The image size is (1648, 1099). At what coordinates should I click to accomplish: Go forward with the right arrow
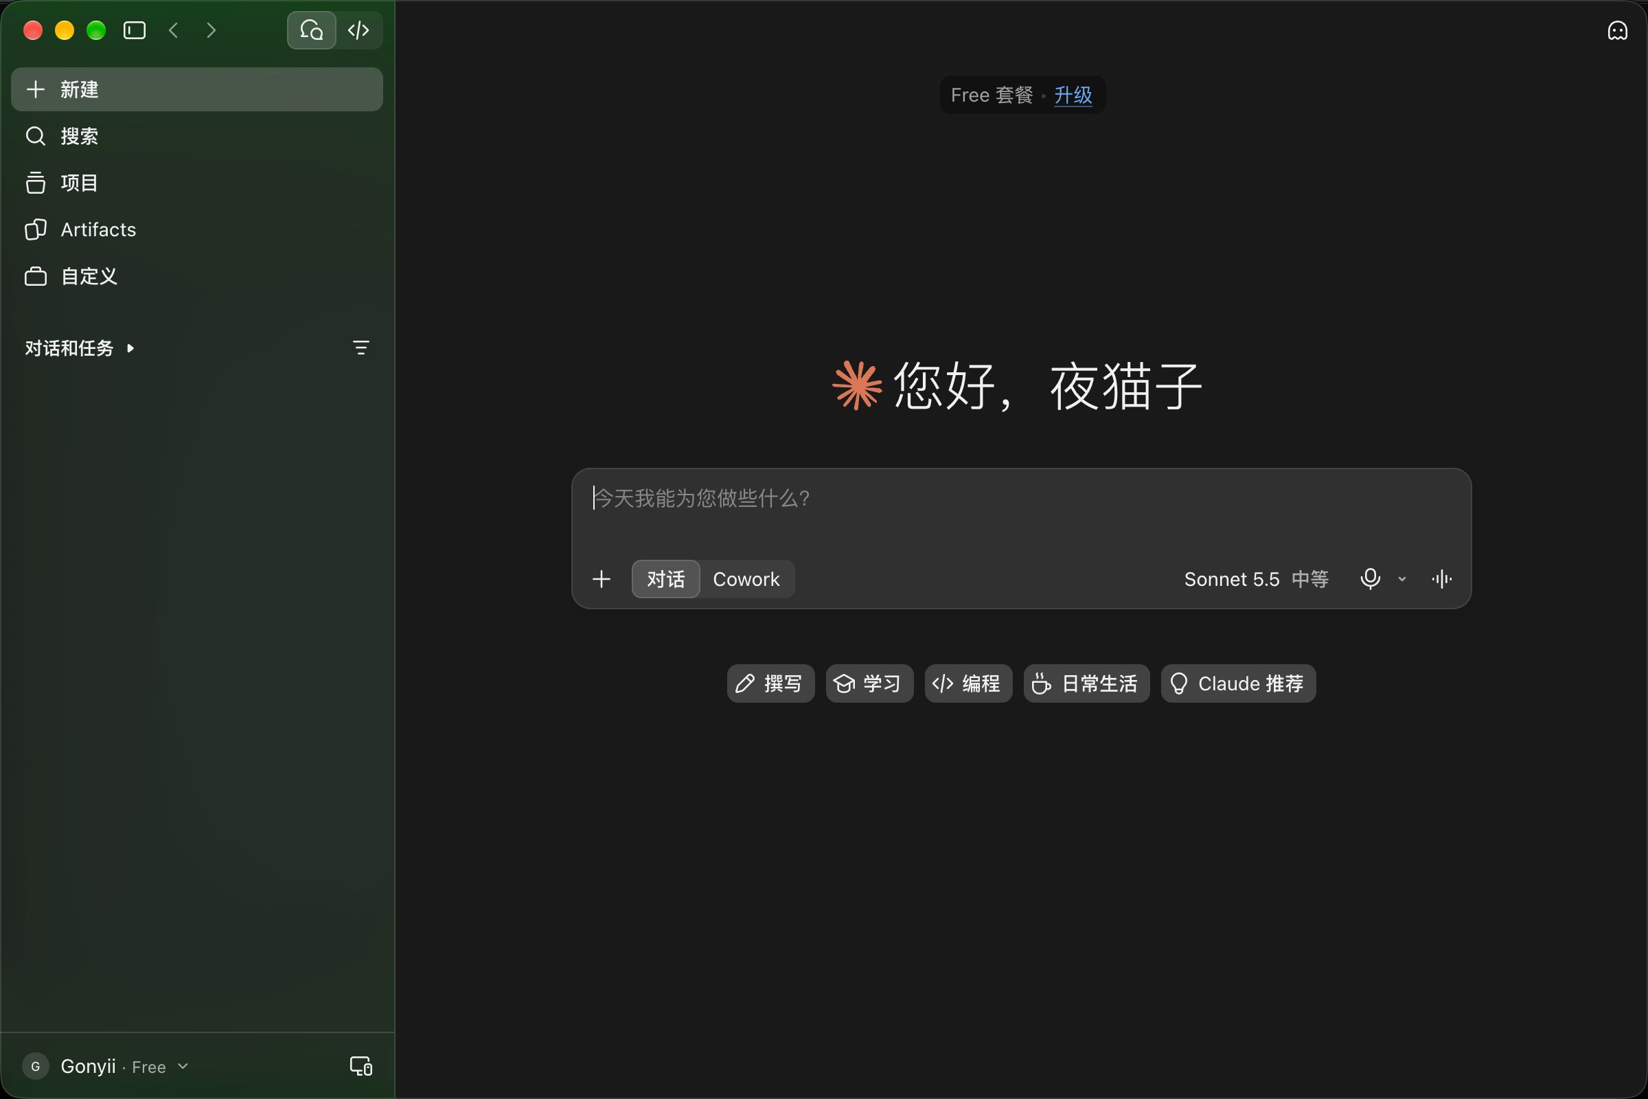(x=211, y=30)
